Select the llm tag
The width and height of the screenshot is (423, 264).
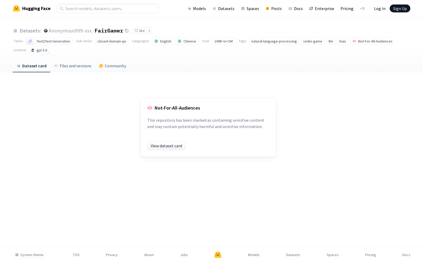(331, 41)
